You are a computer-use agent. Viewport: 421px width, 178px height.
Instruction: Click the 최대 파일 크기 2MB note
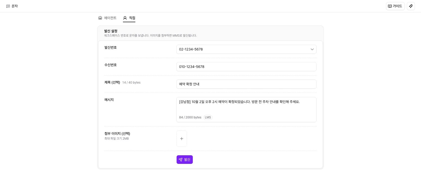point(117,139)
